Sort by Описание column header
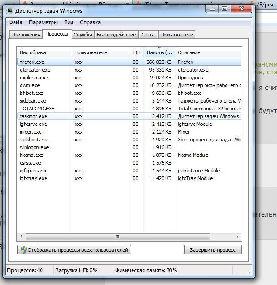 [209, 52]
